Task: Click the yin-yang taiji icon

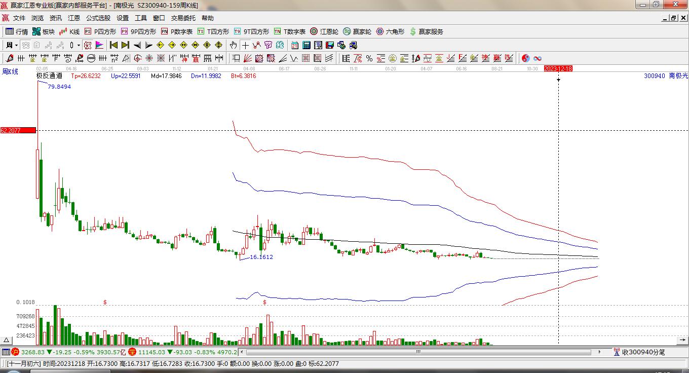Action: click(525, 58)
